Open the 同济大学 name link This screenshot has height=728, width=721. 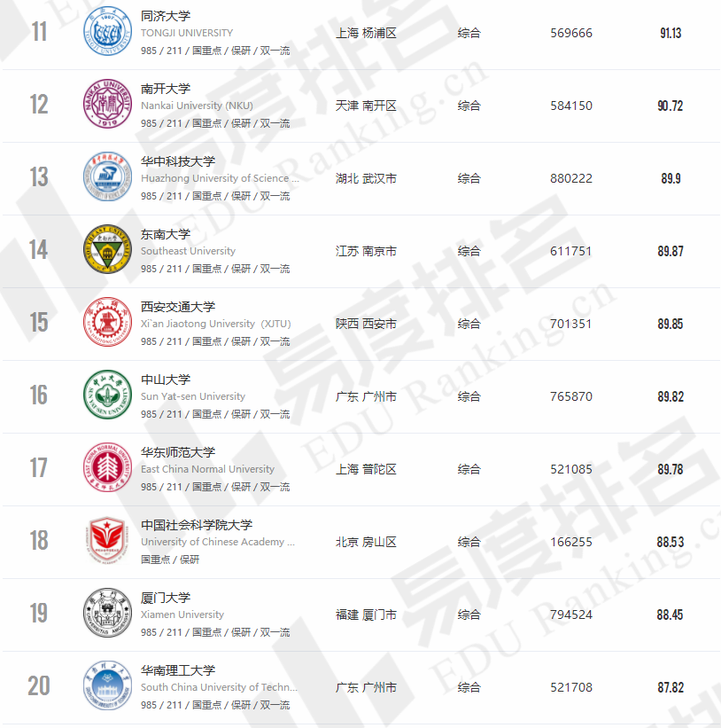[x=166, y=17]
